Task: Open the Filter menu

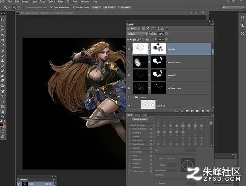Action: 60,2
